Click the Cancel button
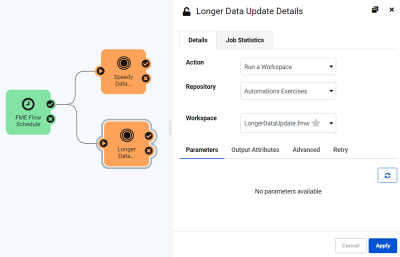 [x=350, y=245]
